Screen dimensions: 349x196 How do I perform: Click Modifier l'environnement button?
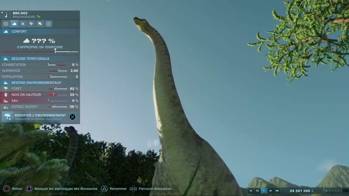[x=40, y=117]
